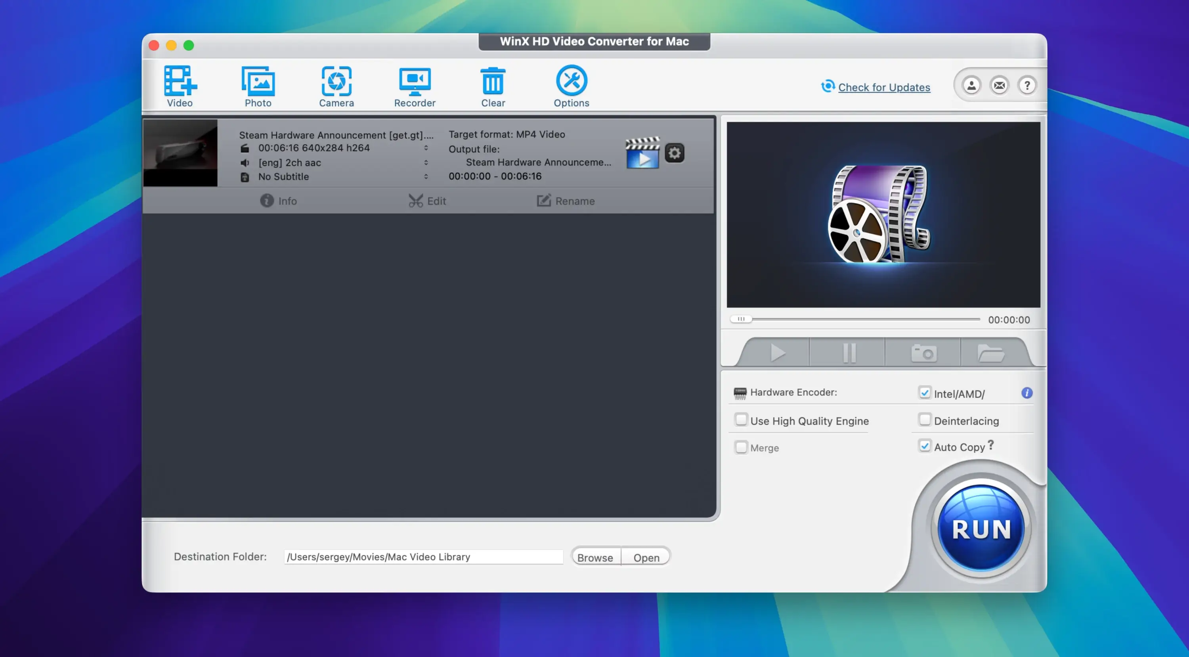Launch the screen Recorder tool
1189x657 pixels.
[x=415, y=86]
